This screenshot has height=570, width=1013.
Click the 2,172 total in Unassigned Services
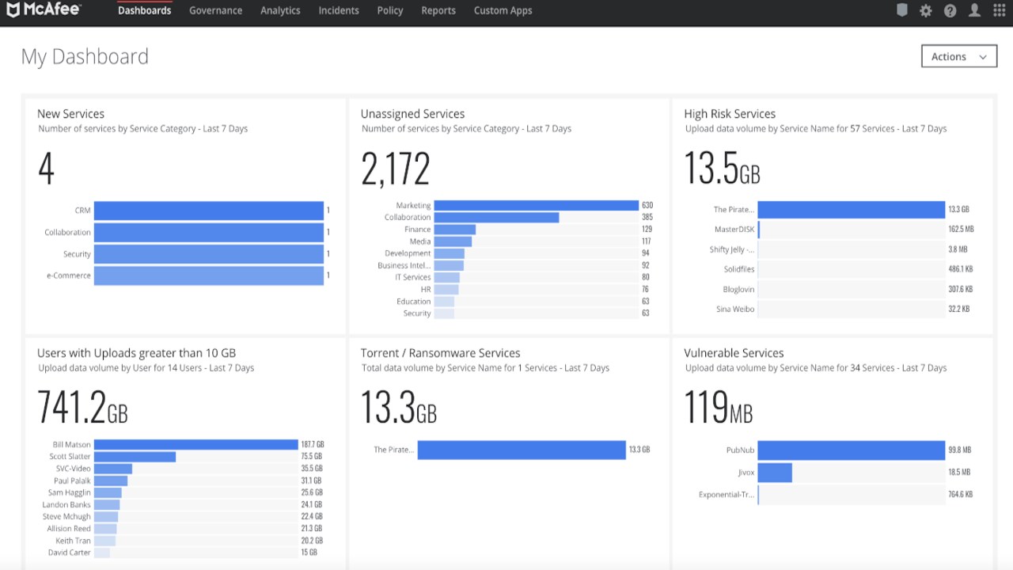(x=396, y=169)
